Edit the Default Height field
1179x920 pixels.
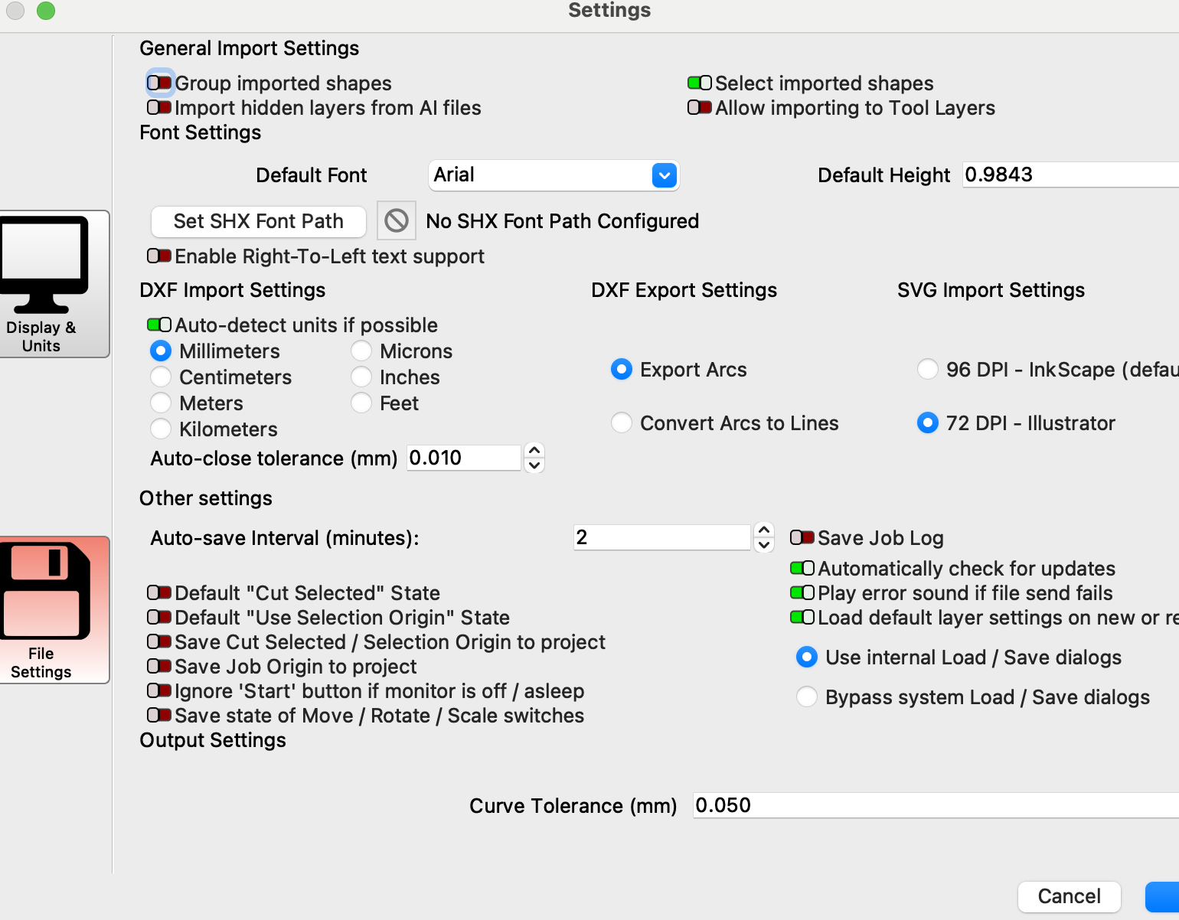coord(1070,175)
